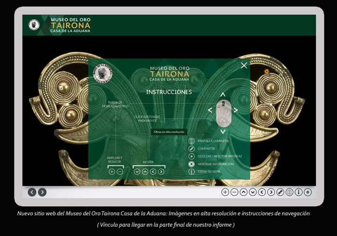Click the Museo del Oro Tairona title in overlay
Image resolution: width=337 pixels, height=236 pixels.
coord(169,74)
